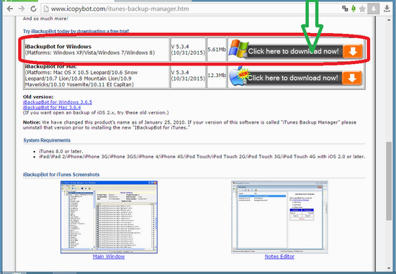The height and width of the screenshot is (274, 396).
Task: Click the orange arrow on Windows download
Action: click(353, 52)
